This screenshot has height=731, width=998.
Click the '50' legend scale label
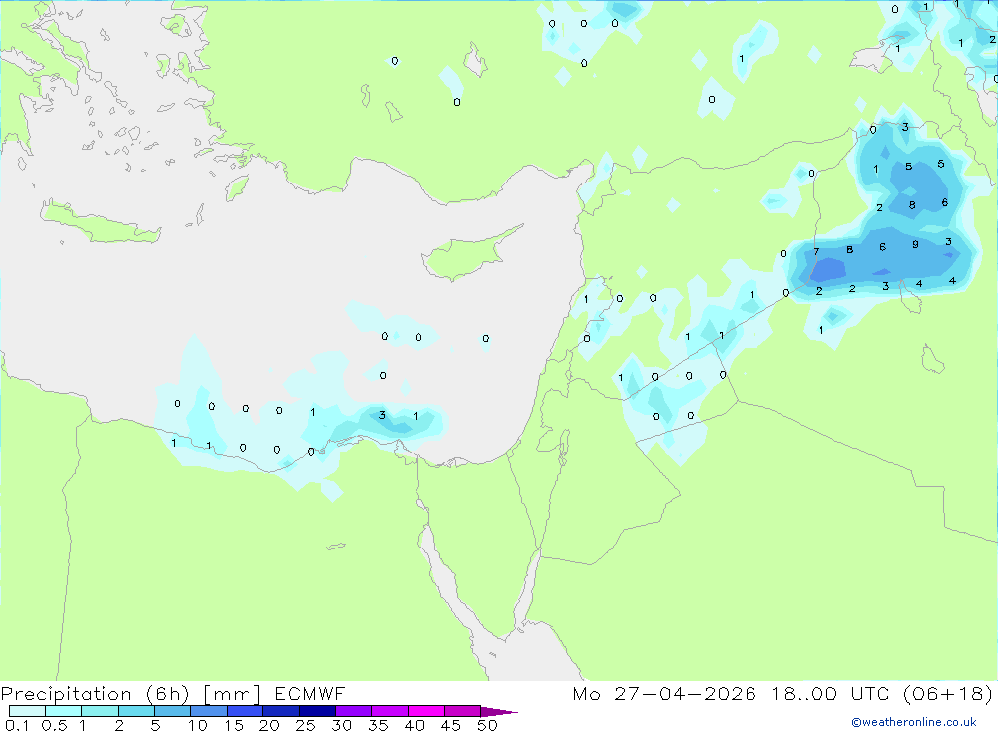coord(487,725)
